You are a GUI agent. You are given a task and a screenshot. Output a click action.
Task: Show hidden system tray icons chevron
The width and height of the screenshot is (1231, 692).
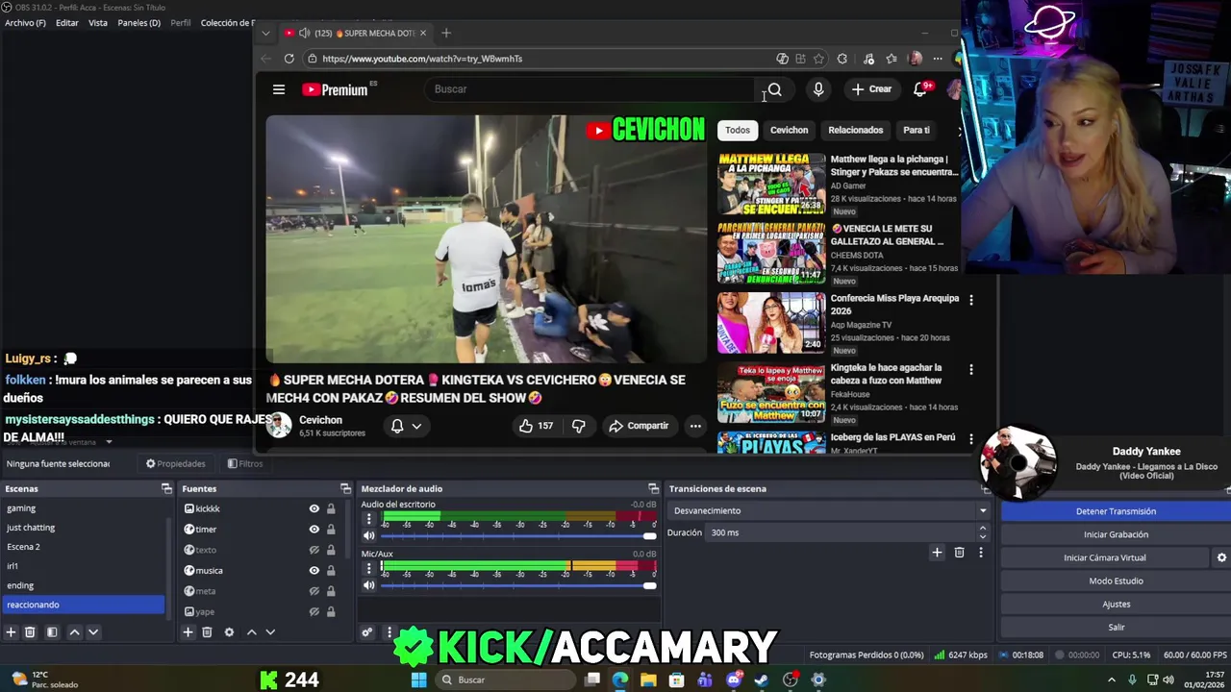point(1112,680)
